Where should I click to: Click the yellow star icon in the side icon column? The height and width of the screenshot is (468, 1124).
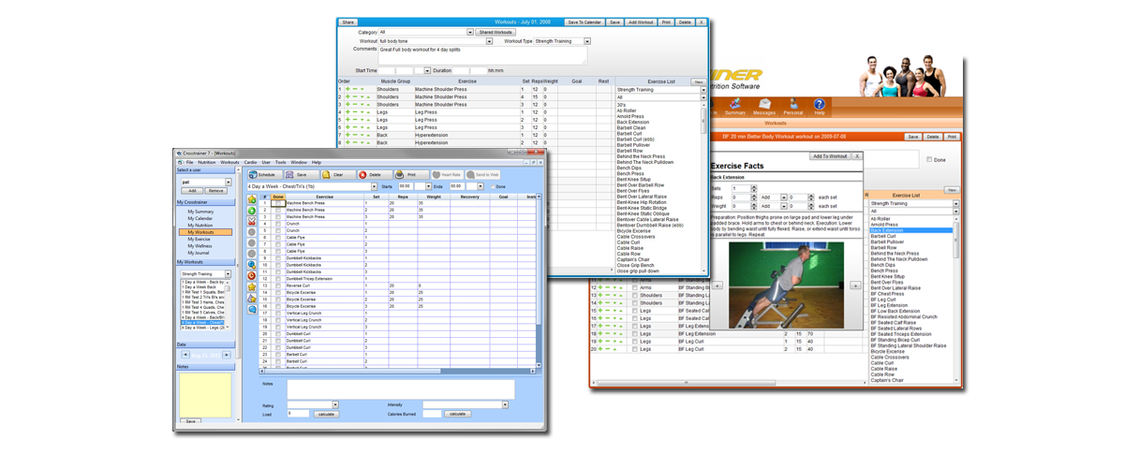252,287
